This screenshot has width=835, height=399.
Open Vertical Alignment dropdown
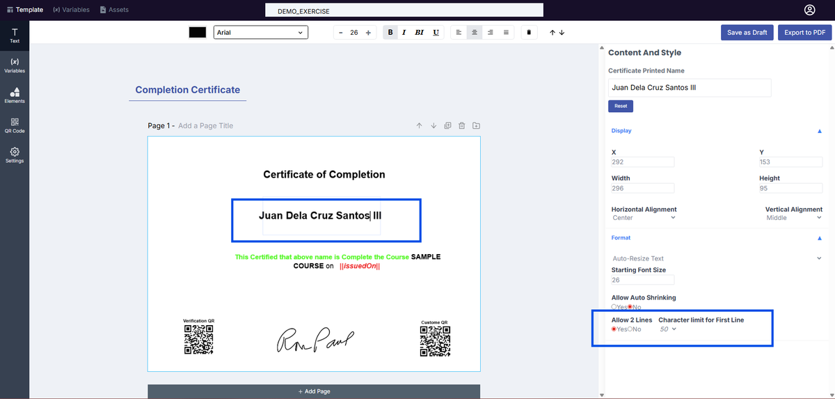pos(794,218)
